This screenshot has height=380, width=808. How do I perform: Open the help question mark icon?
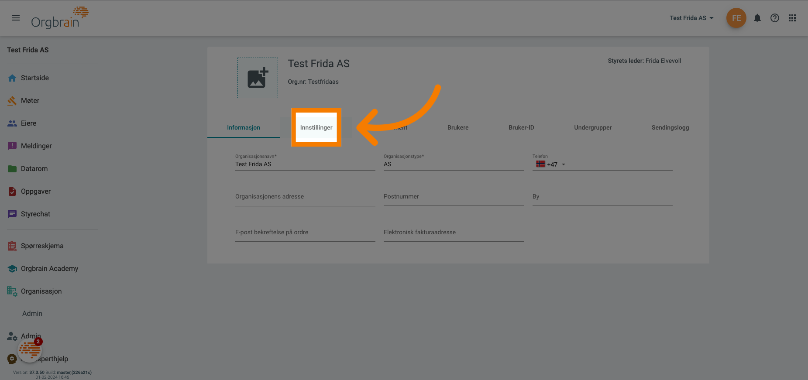[775, 18]
